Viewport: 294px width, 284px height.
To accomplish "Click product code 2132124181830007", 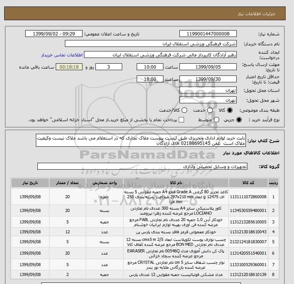I will [248, 242].
